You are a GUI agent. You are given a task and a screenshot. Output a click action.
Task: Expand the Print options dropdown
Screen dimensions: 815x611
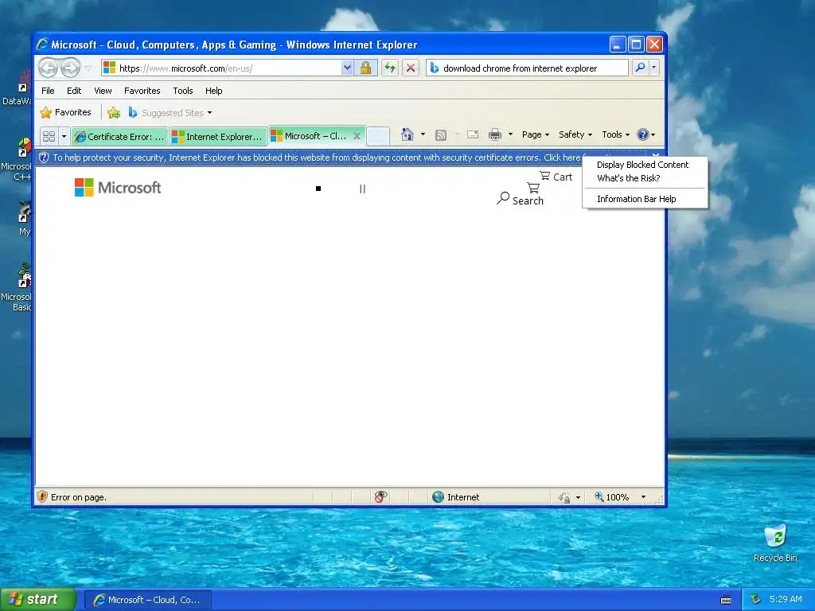(510, 134)
